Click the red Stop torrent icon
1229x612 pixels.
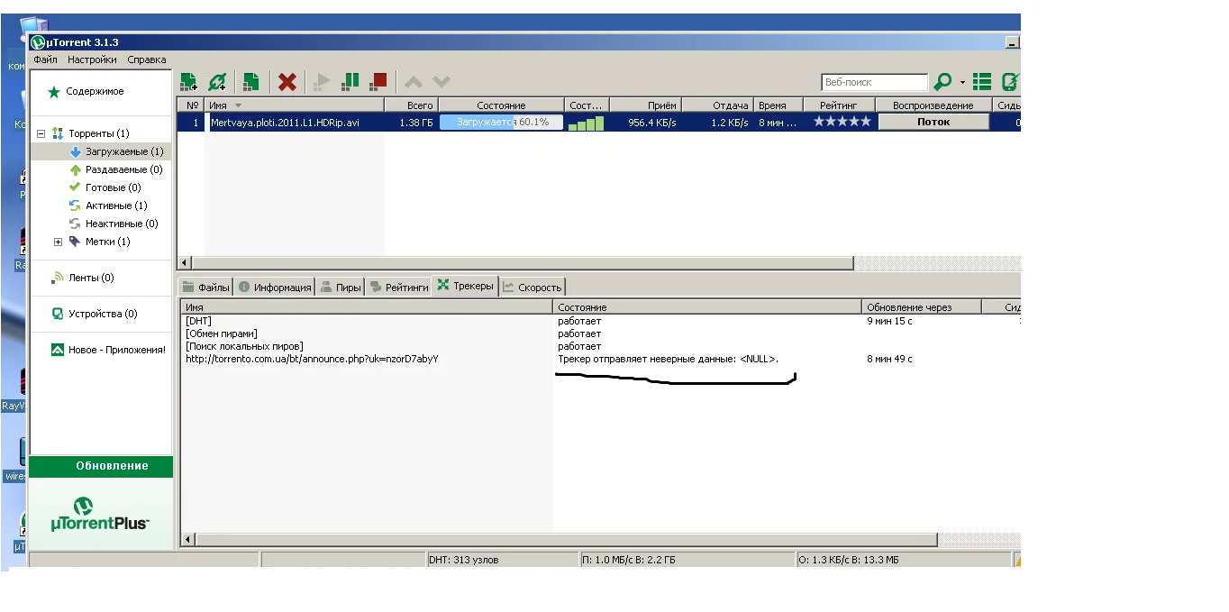point(378,82)
